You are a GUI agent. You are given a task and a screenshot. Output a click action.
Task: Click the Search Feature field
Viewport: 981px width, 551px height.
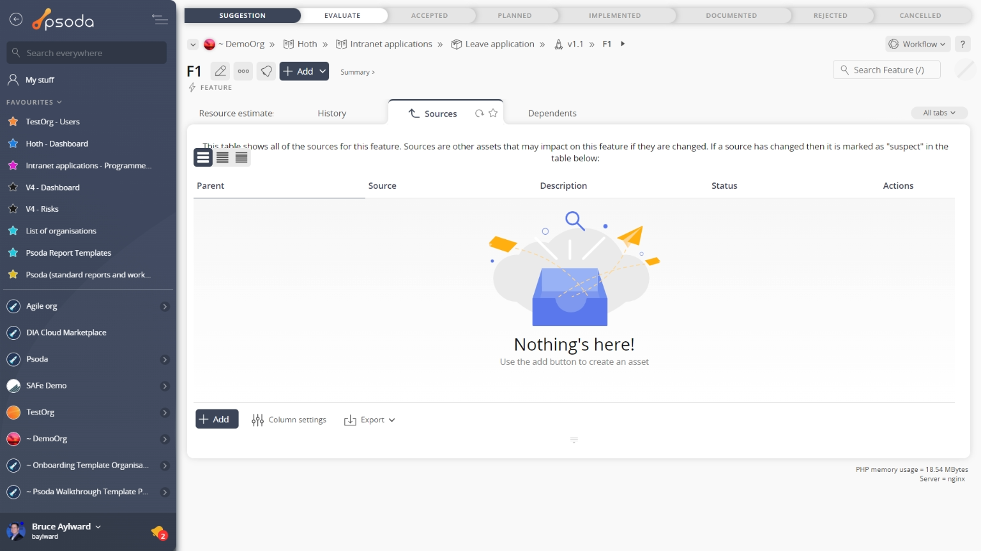(x=886, y=70)
